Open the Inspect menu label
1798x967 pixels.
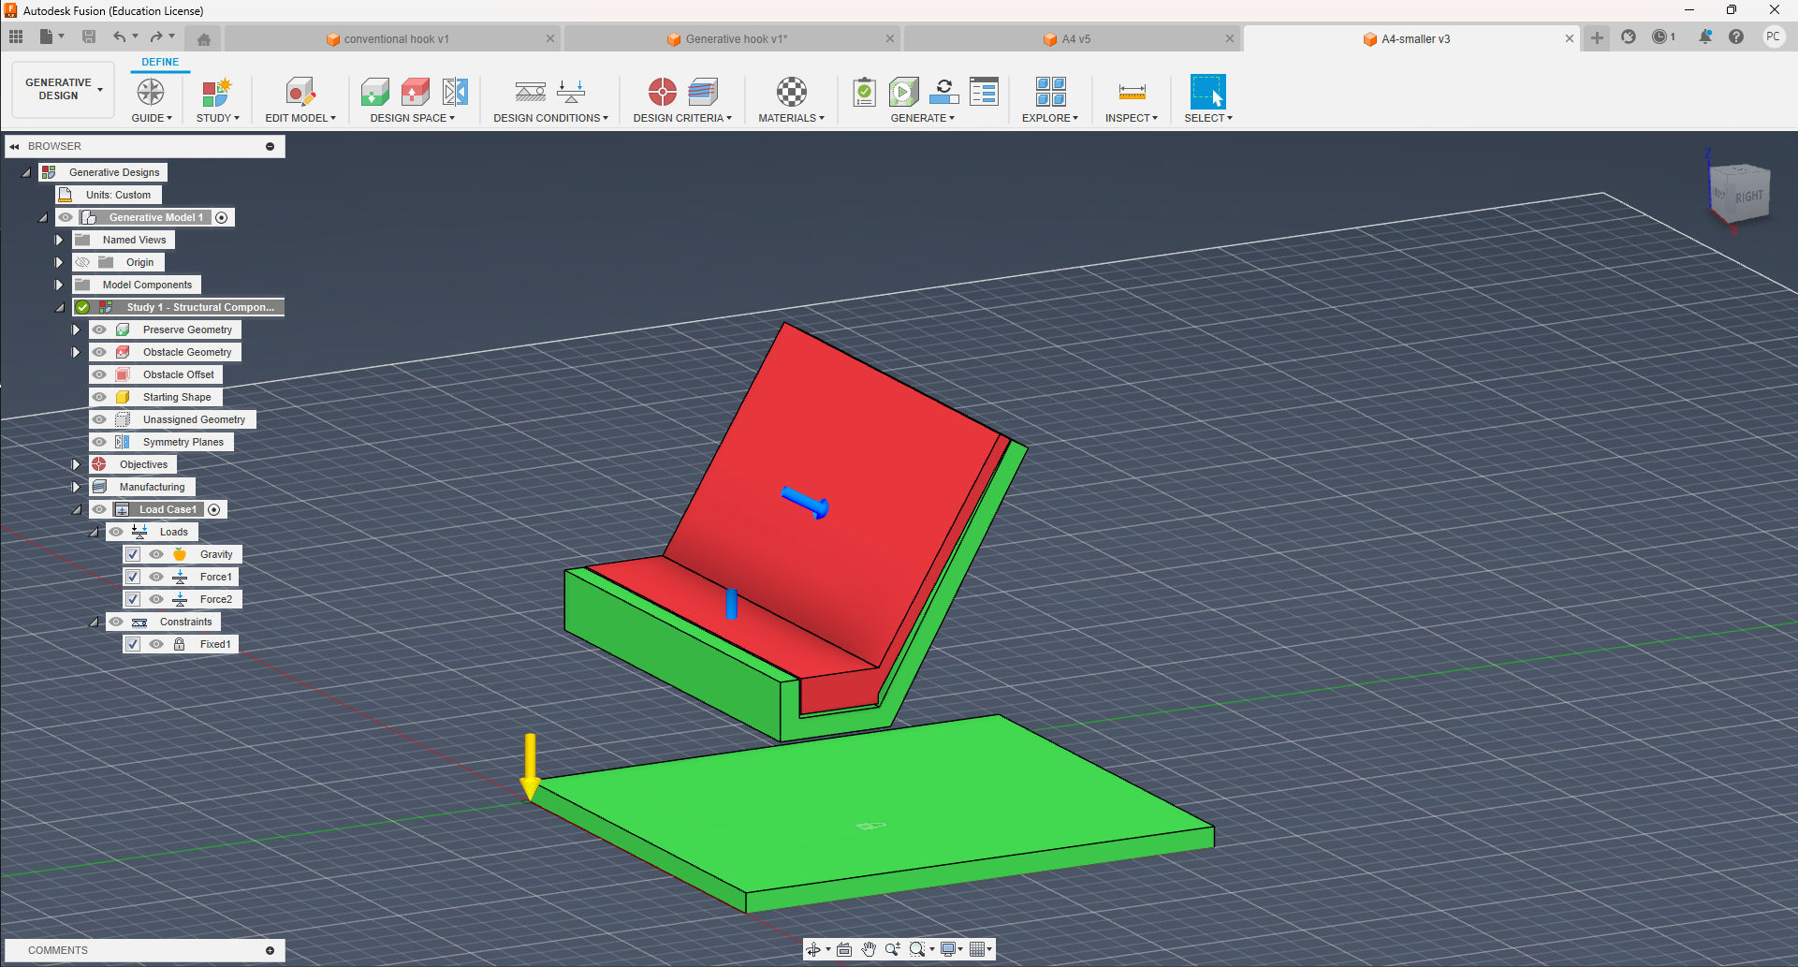[1131, 118]
